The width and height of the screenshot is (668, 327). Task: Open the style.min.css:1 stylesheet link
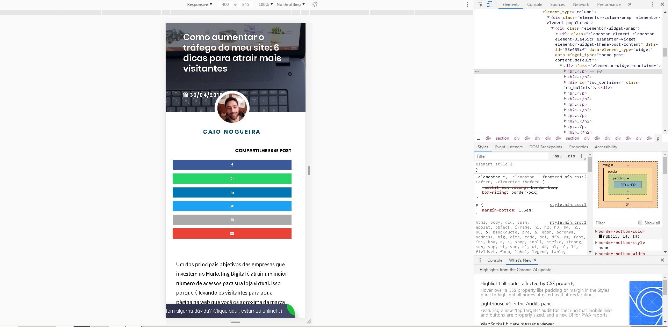[x=568, y=205]
